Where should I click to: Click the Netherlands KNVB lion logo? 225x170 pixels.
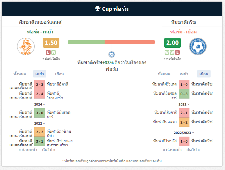[26, 46]
